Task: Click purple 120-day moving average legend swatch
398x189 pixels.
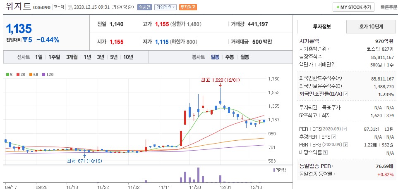Action: [x=43, y=75]
